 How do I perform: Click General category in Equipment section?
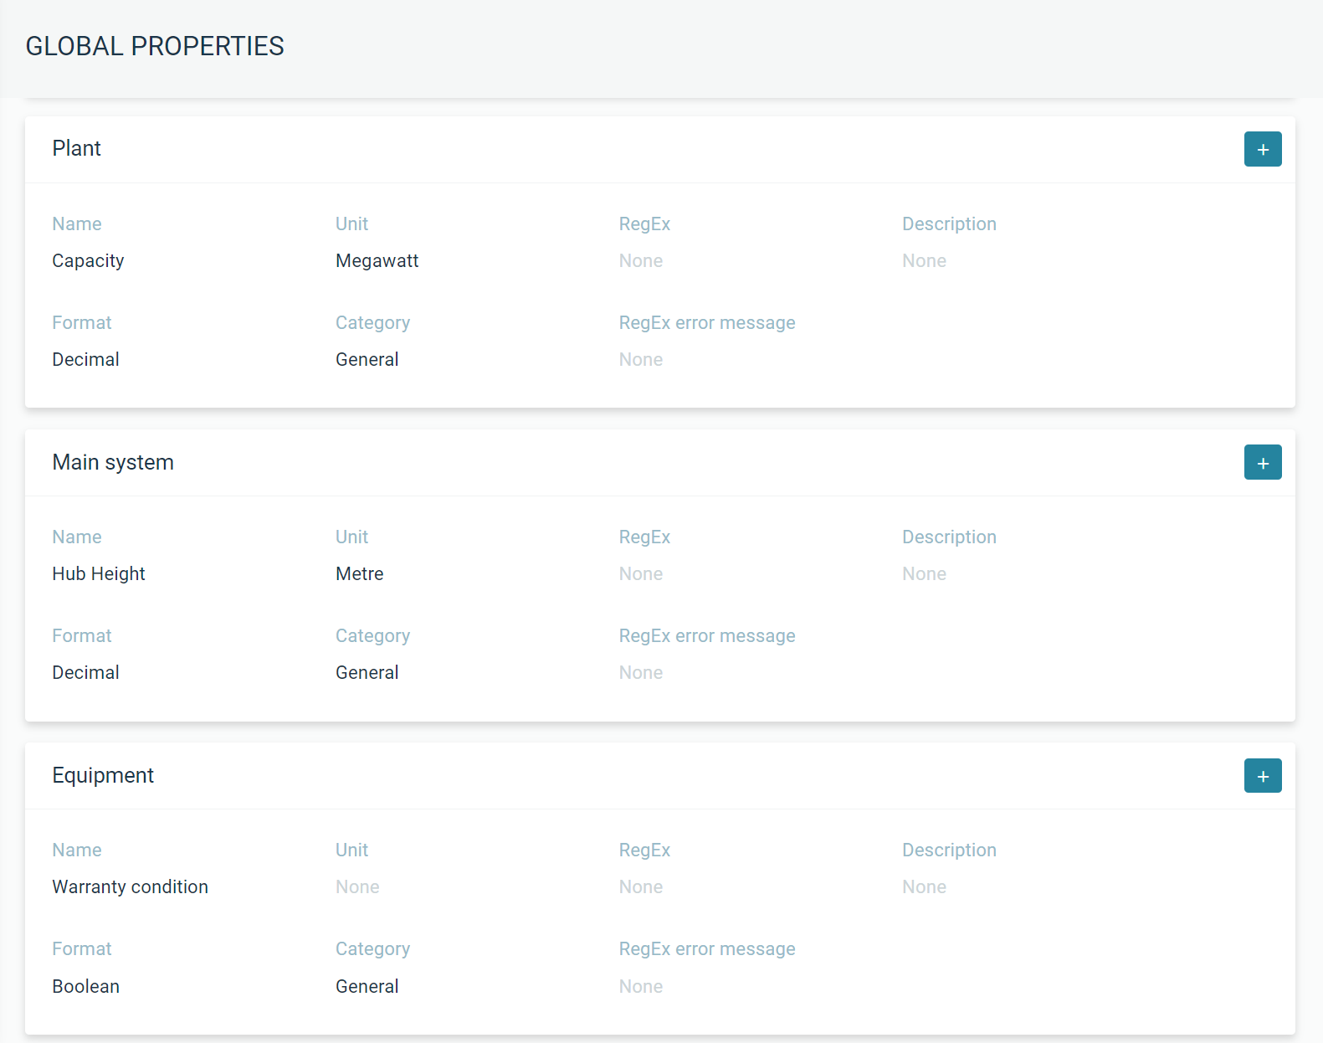367,987
